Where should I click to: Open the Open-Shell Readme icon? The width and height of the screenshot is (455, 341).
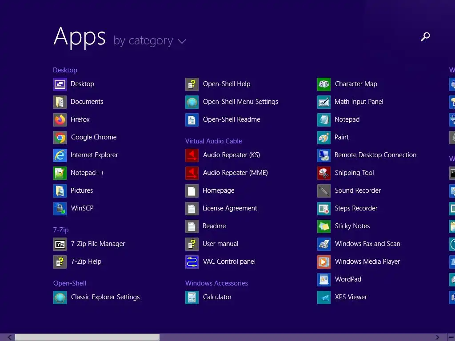192,120
